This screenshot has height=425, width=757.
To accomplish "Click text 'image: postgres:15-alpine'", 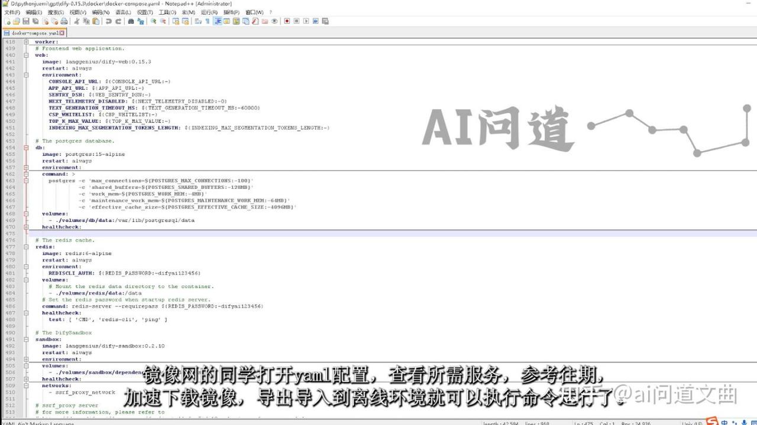I will pos(83,154).
